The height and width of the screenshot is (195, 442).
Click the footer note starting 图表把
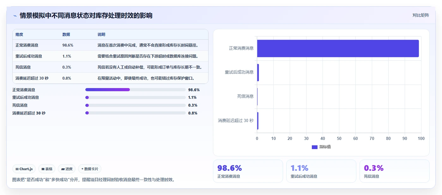(x=93, y=180)
